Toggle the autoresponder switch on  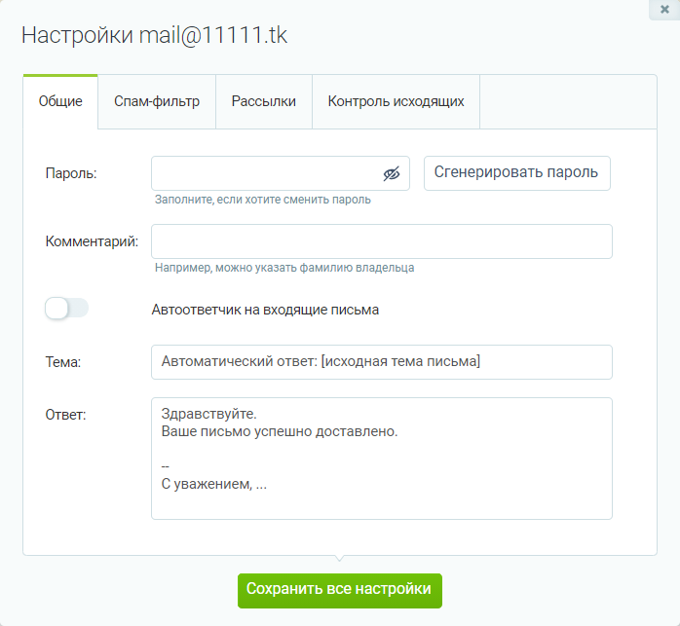click(67, 309)
